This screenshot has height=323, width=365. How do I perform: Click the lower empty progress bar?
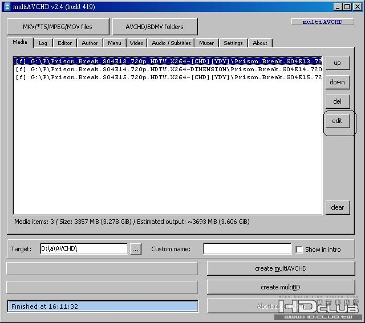pos(102,288)
